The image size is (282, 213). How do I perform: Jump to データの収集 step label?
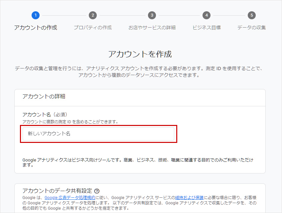tap(251, 28)
